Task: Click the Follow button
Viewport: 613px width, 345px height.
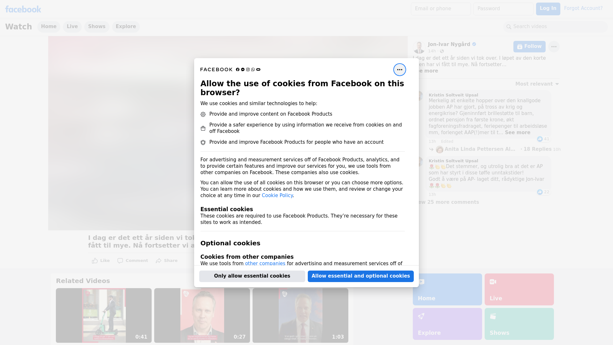Action: (x=529, y=47)
